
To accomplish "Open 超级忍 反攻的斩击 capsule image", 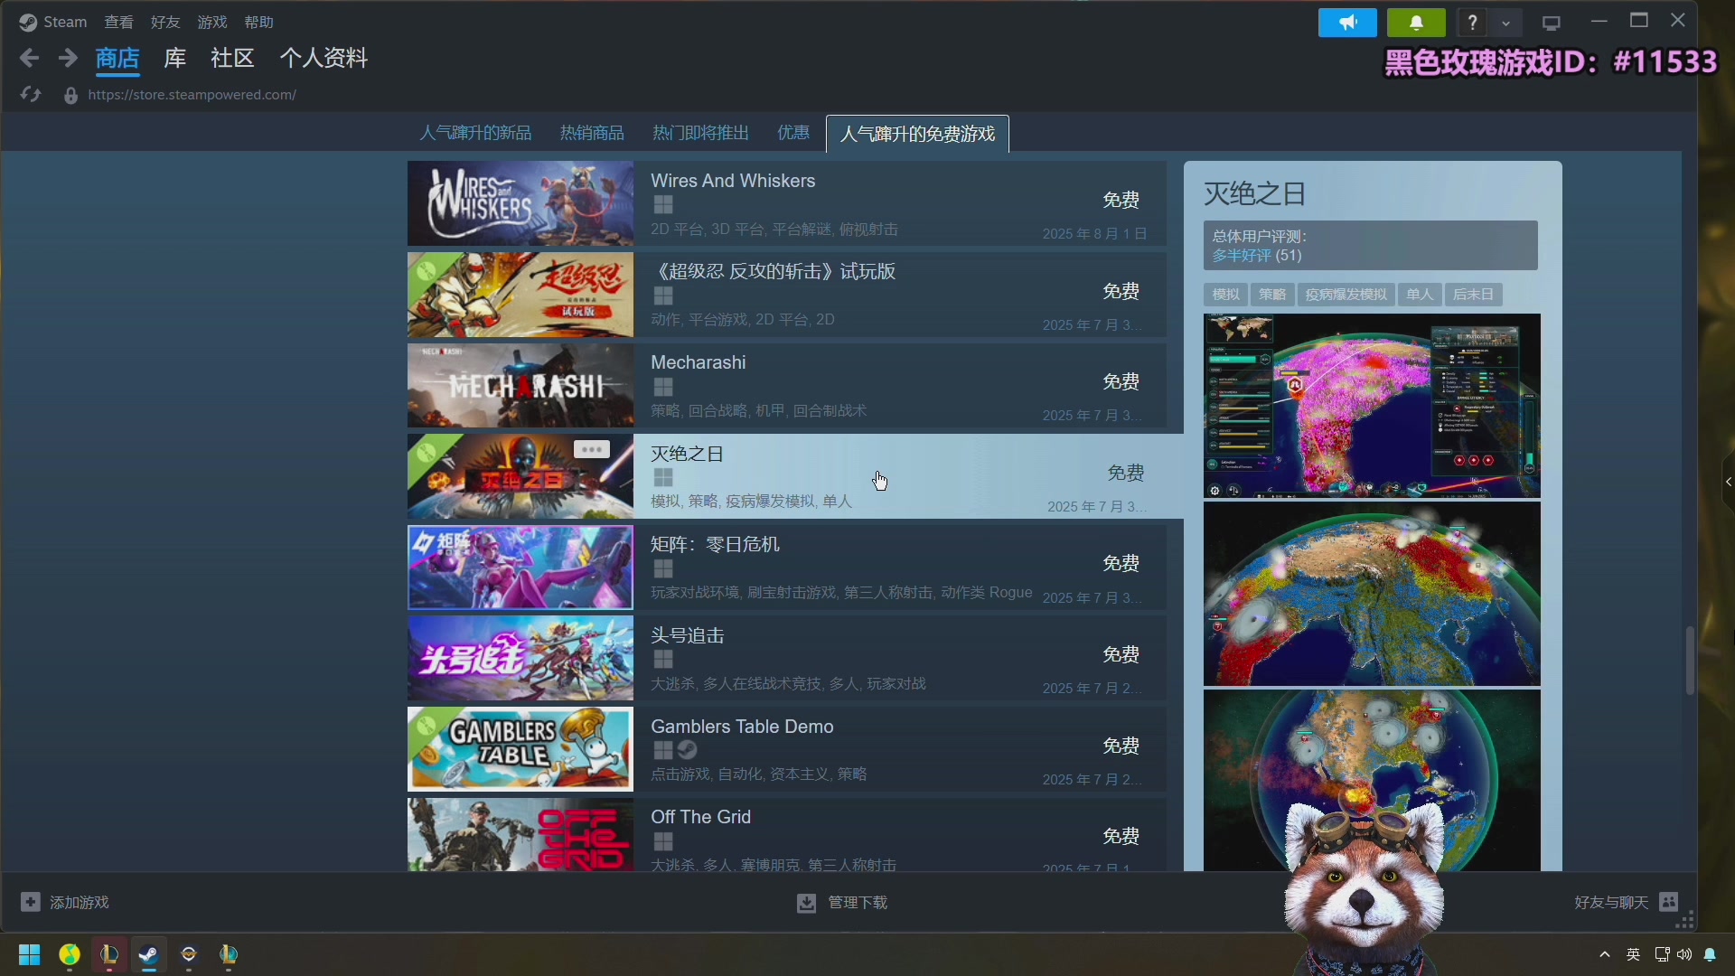I will [x=520, y=295].
